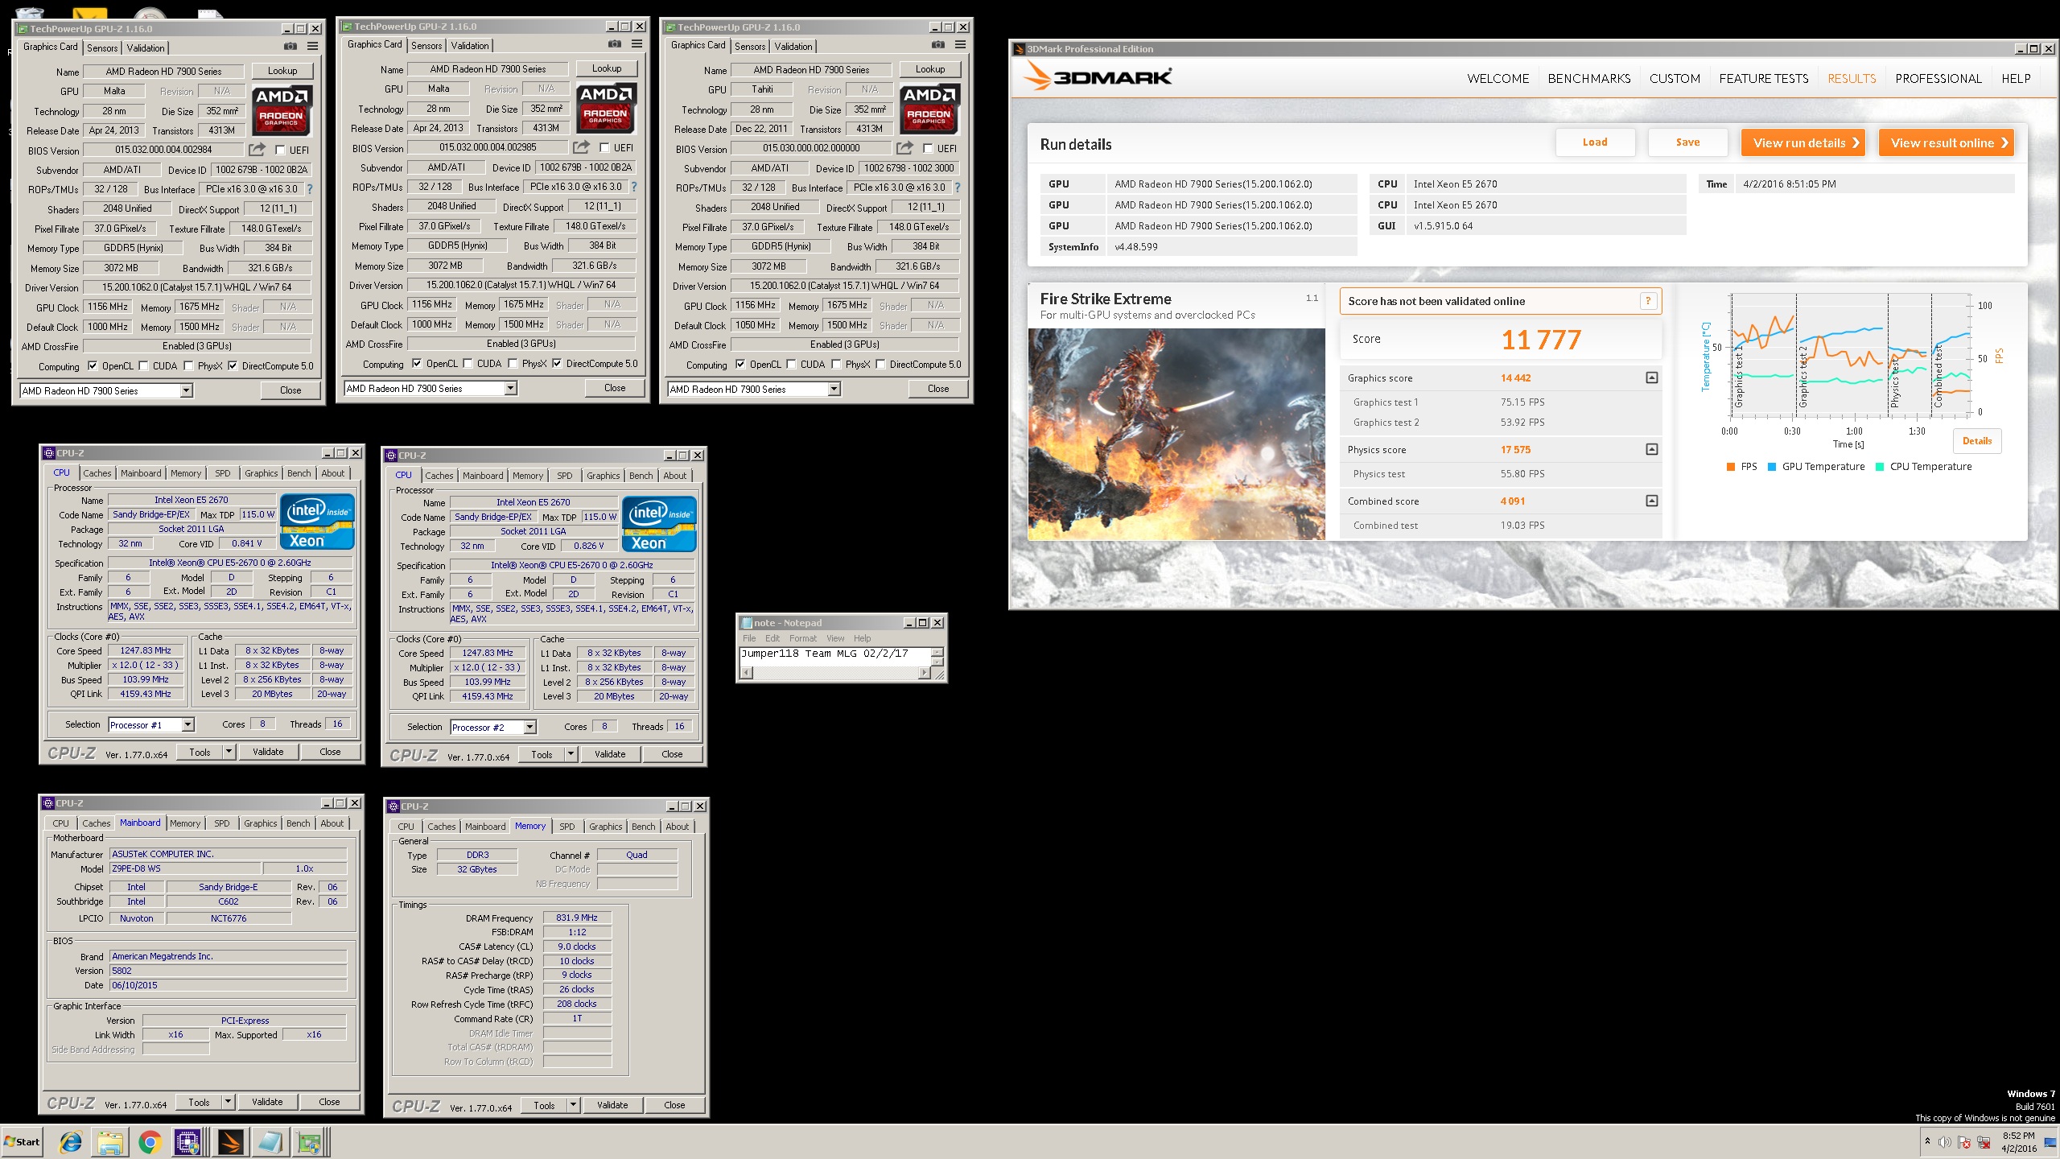Click Lookup button in GPU-Z window with BIOS 002984
Screen dimensions: 2060x1159
(x=282, y=71)
